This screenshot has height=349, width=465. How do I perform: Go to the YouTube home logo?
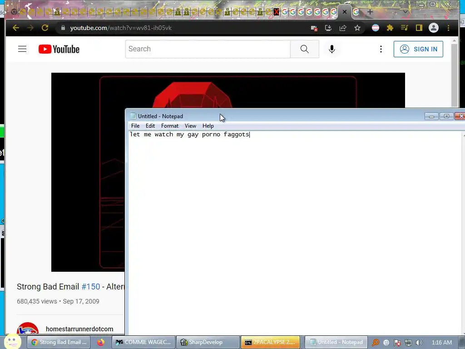[59, 49]
